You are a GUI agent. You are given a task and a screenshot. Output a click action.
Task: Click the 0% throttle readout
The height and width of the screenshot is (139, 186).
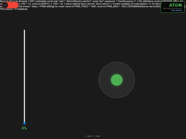tap(24, 128)
